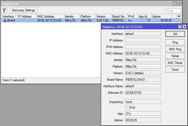
Task: Sort by the IP Address column header
Action: click(27, 16)
